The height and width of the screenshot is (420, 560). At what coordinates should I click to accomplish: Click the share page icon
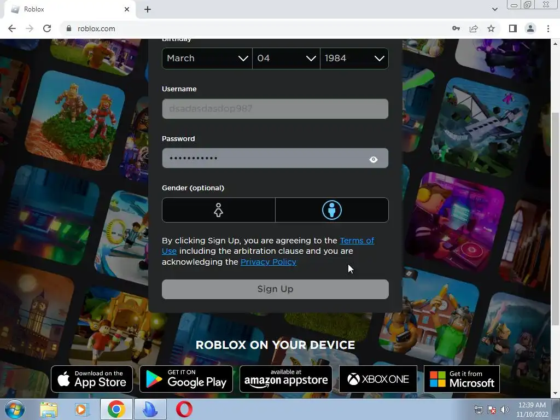pos(474,28)
